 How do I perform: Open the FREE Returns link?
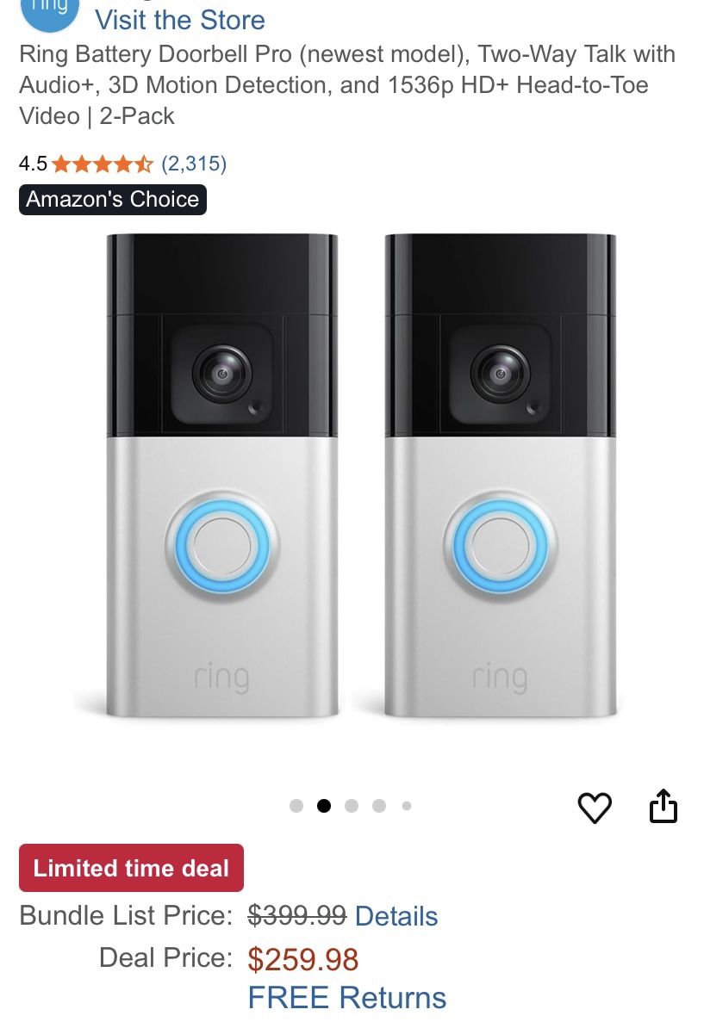[x=347, y=998]
